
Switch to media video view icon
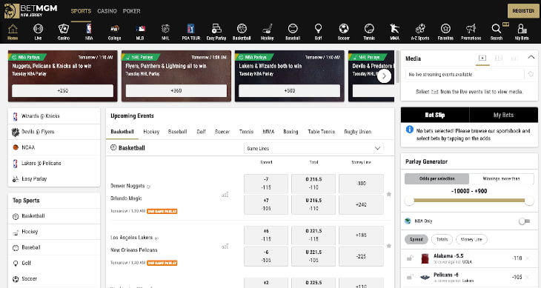pos(482,58)
